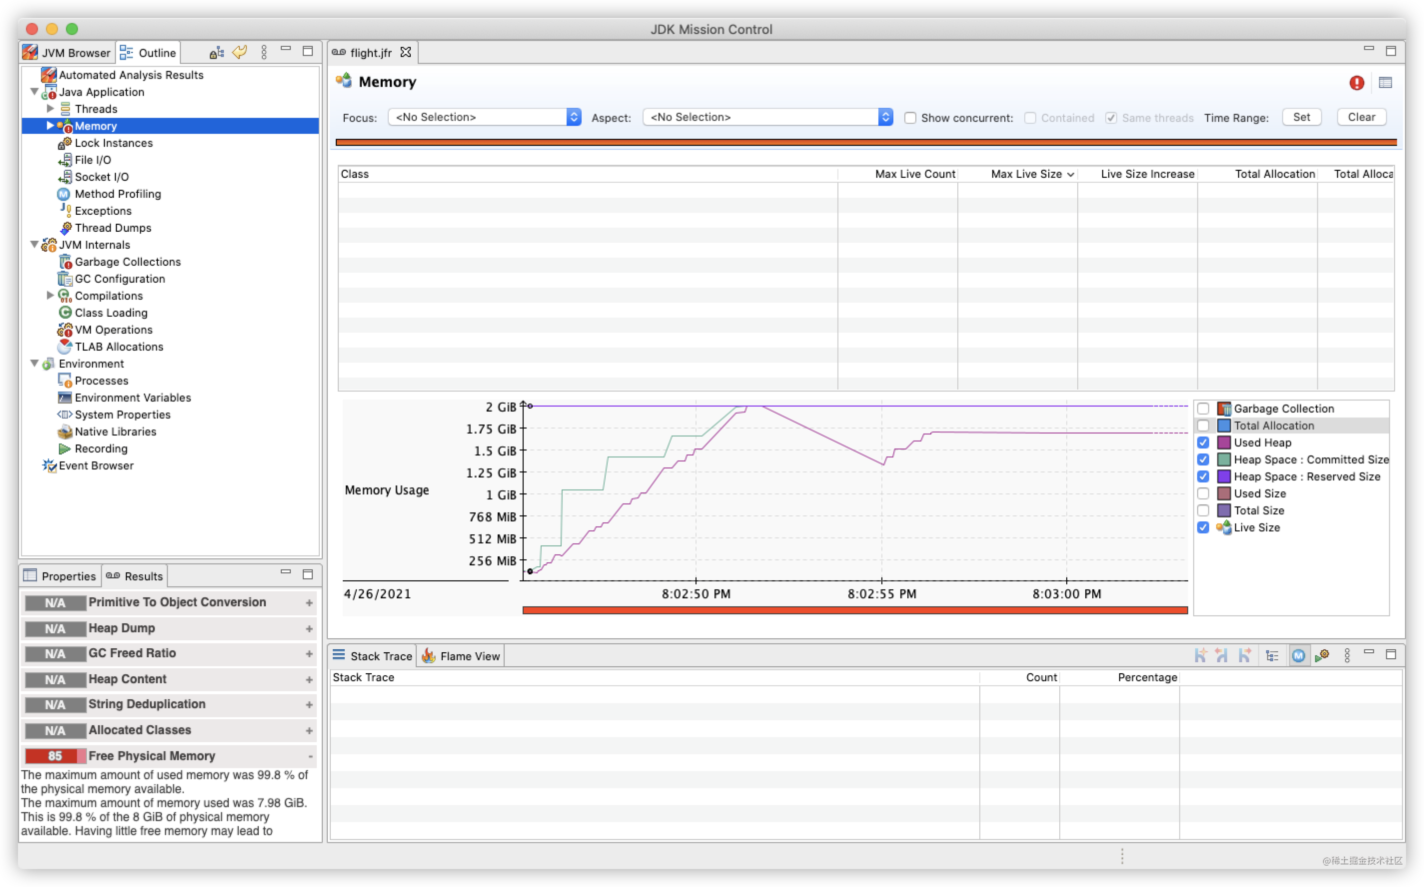Enable the Show concurrent checkbox
Screen dimensions: 1424x887
pyautogui.click(x=910, y=118)
